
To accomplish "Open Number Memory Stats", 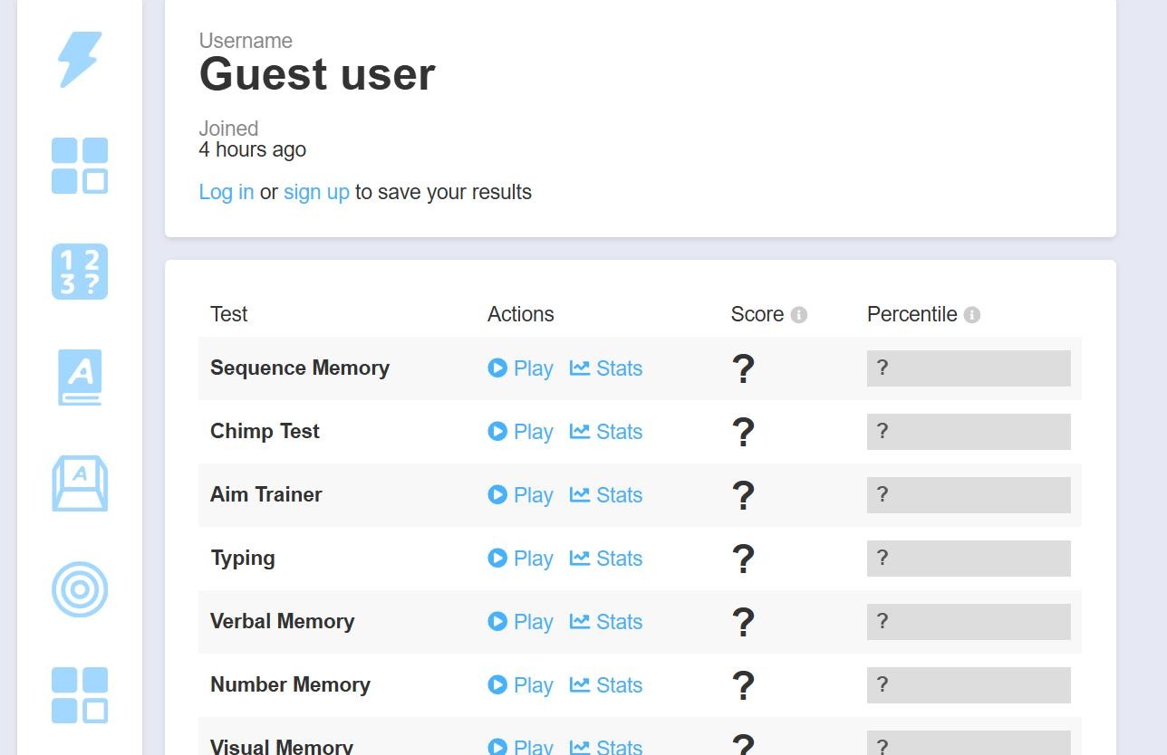I will (606, 685).
